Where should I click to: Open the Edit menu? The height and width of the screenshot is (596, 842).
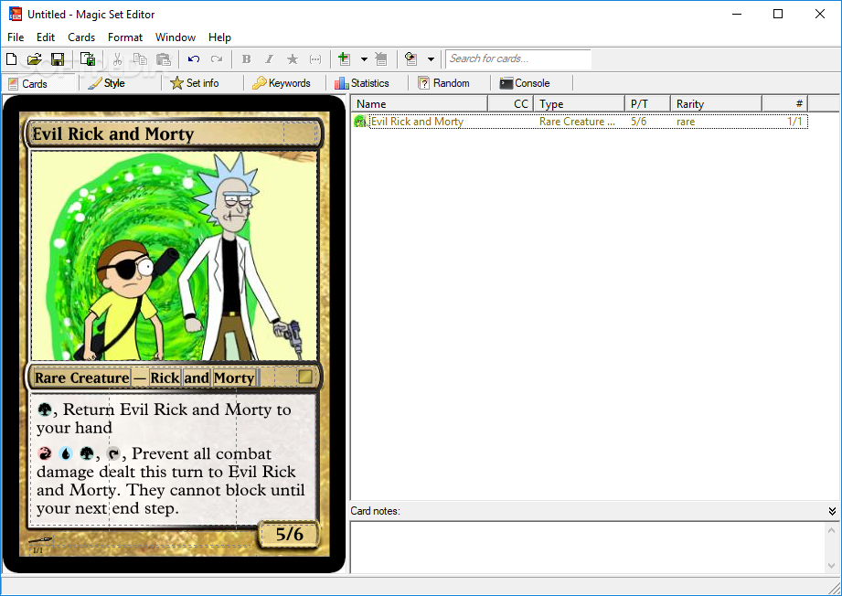point(46,37)
